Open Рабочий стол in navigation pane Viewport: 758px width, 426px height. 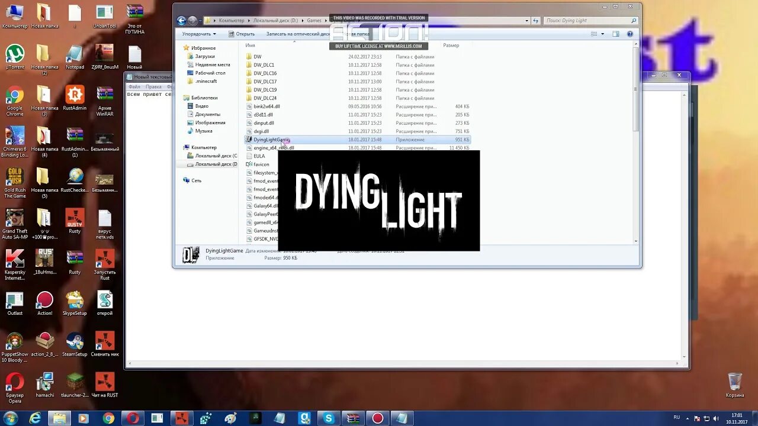(x=210, y=73)
